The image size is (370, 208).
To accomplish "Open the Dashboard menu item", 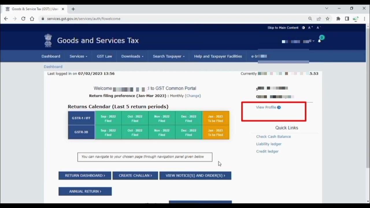I will (51, 56).
